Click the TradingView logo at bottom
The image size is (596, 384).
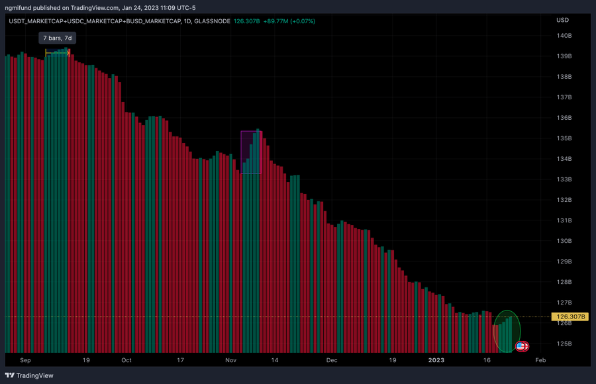point(29,375)
